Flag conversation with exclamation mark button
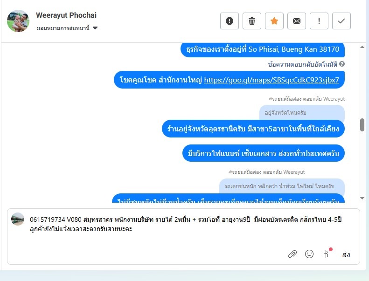Image resolution: width=369 pixels, height=281 pixels. coord(319,21)
